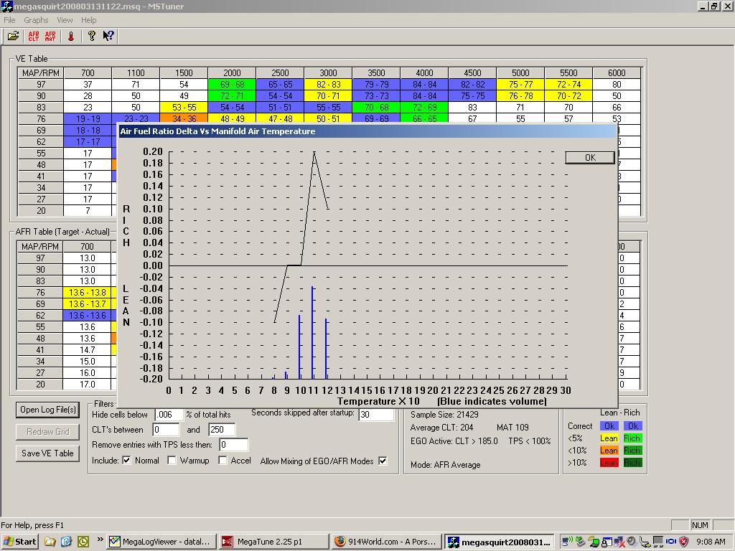Select AFR cell '13.6 - 13.7'

tap(87, 304)
